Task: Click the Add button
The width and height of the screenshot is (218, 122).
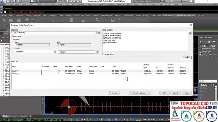Action: [187, 58]
